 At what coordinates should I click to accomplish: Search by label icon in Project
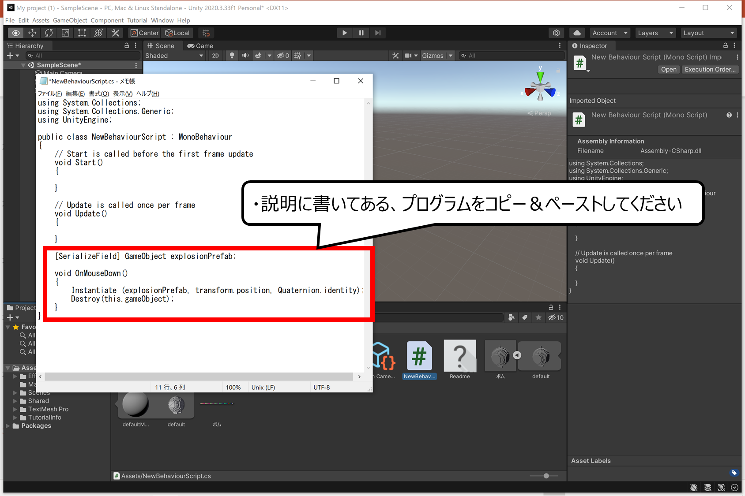click(525, 317)
